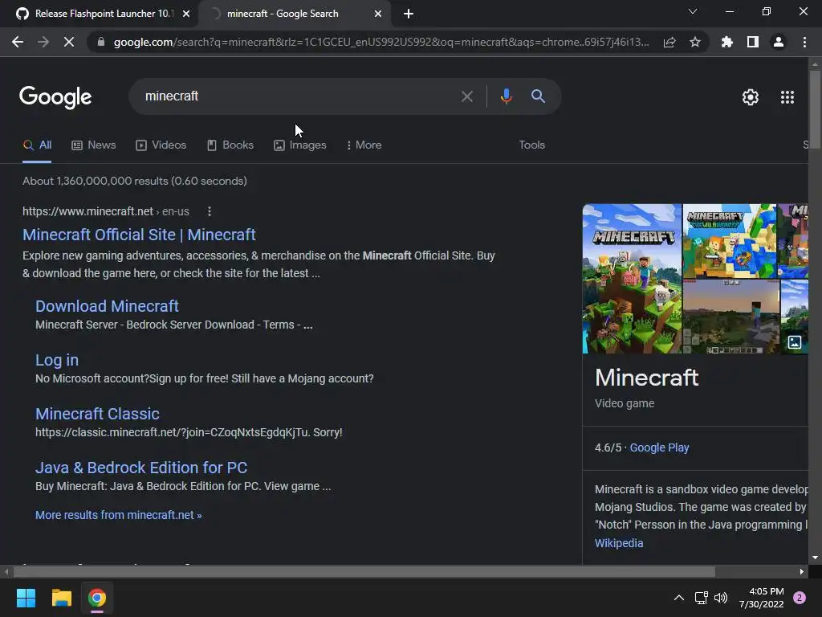
Task: Open the Google apps grid
Action: [787, 97]
